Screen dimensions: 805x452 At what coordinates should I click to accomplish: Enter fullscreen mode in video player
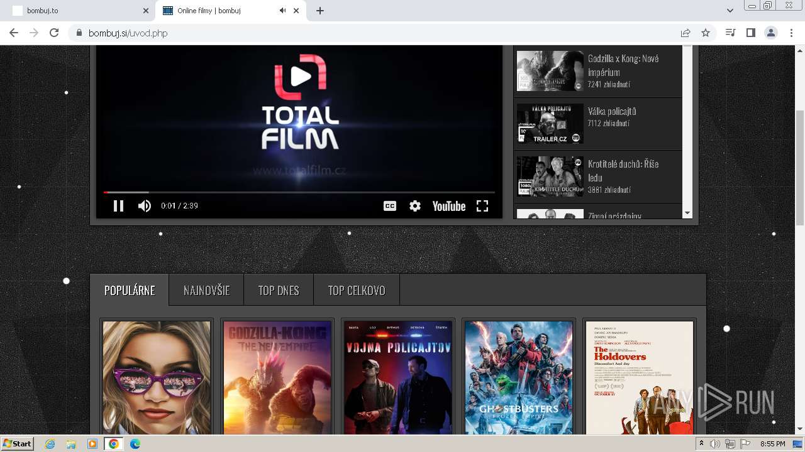click(x=482, y=206)
